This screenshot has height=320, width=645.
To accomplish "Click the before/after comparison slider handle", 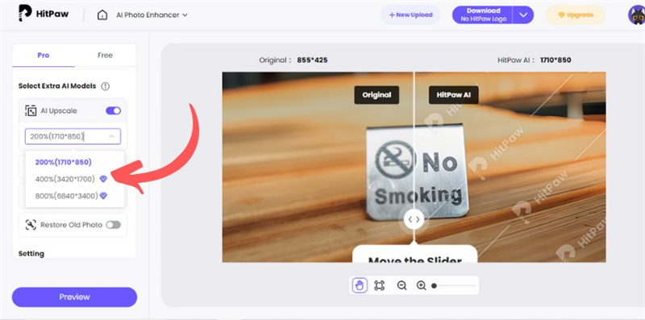I will pos(414,219).
